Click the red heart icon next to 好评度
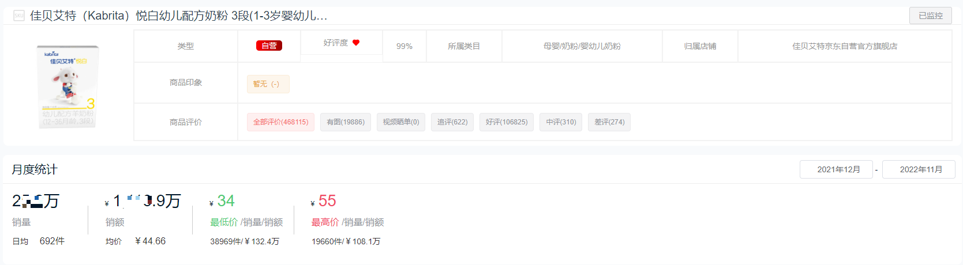The image size is (963, 265). (x=356, y=43)
